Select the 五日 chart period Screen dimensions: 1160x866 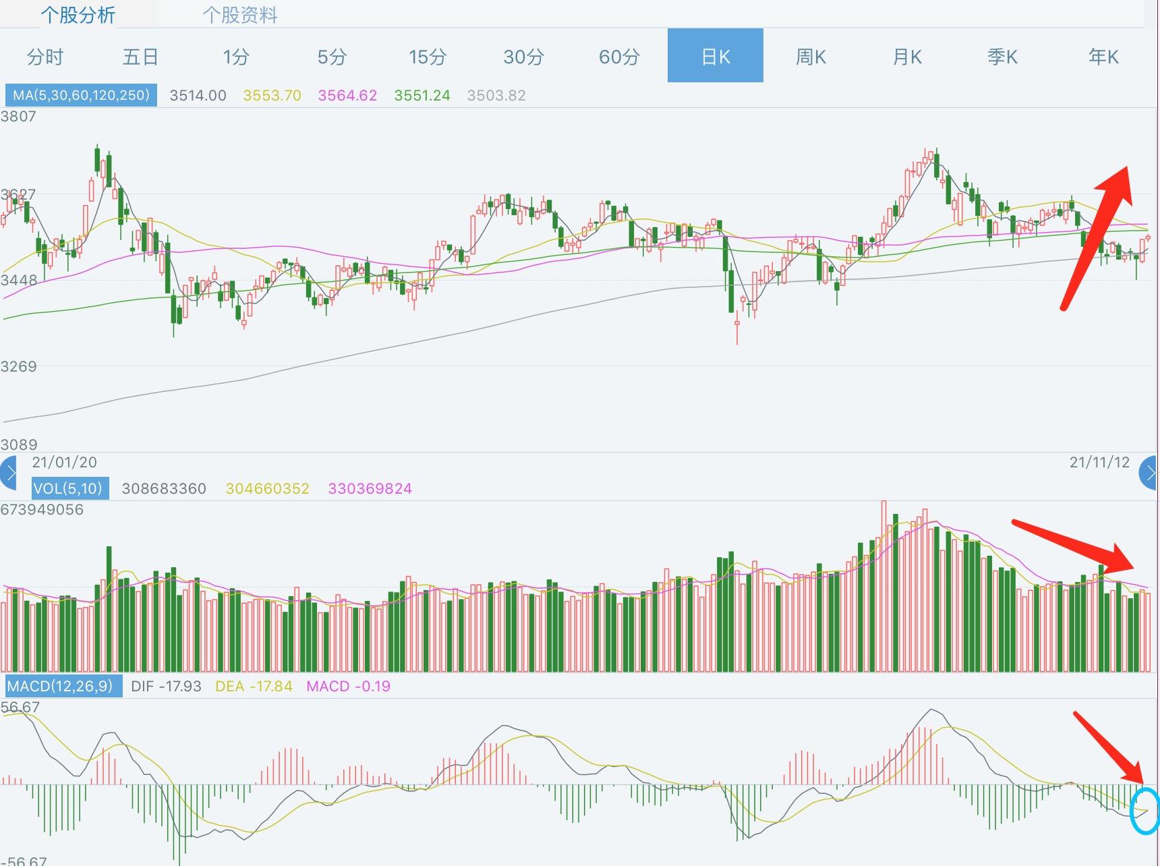(140, 57)
